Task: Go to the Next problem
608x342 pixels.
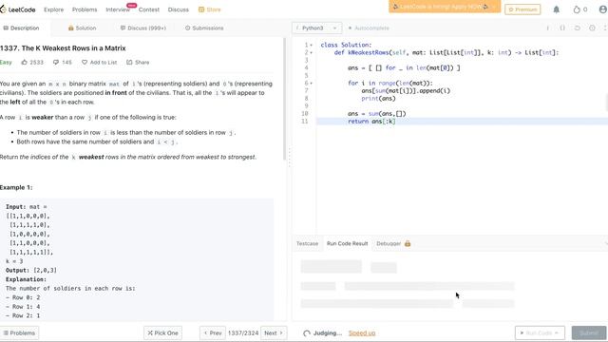Action: (x=274, y=332)
